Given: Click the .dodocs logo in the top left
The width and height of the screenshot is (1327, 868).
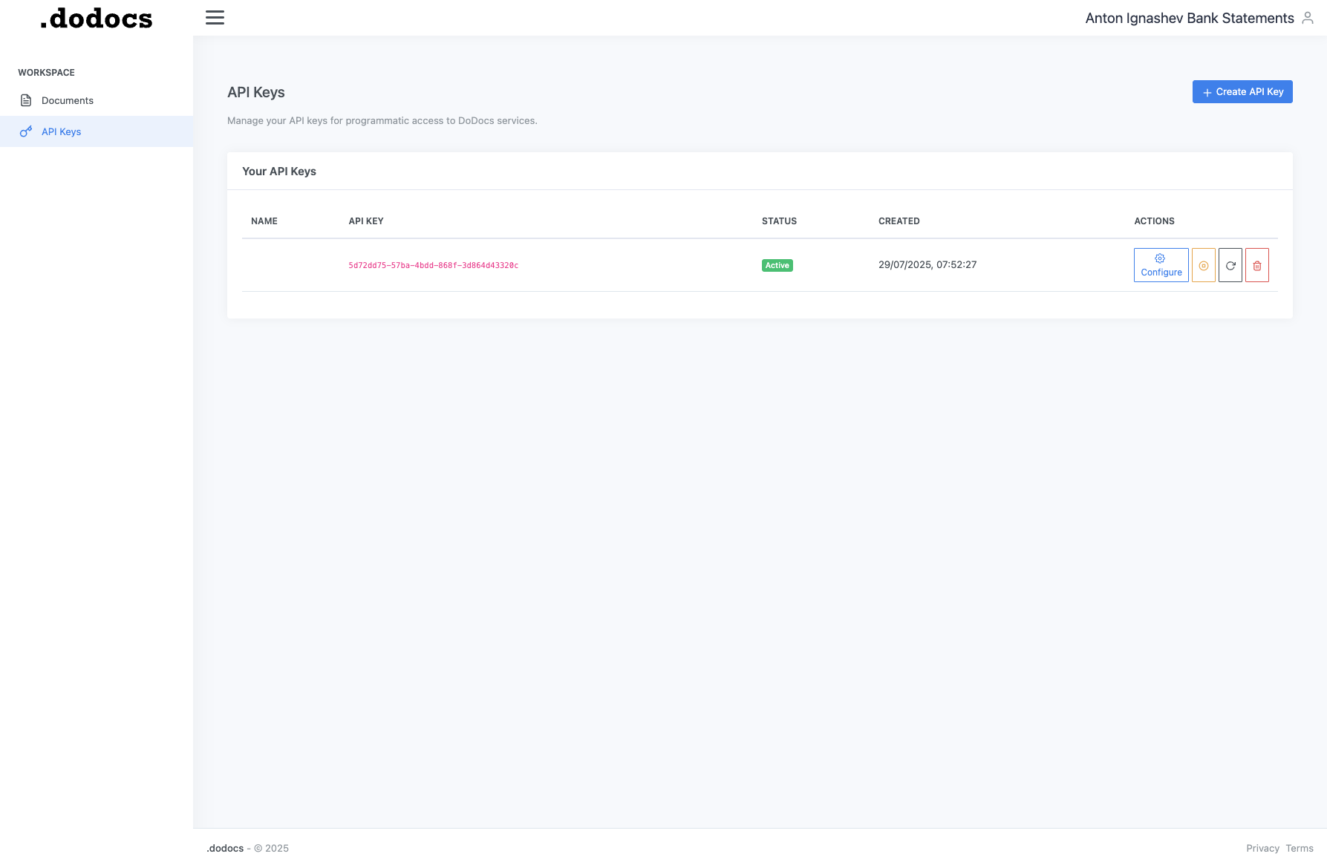Looking at the screenshot, I should tap(95, 18).
